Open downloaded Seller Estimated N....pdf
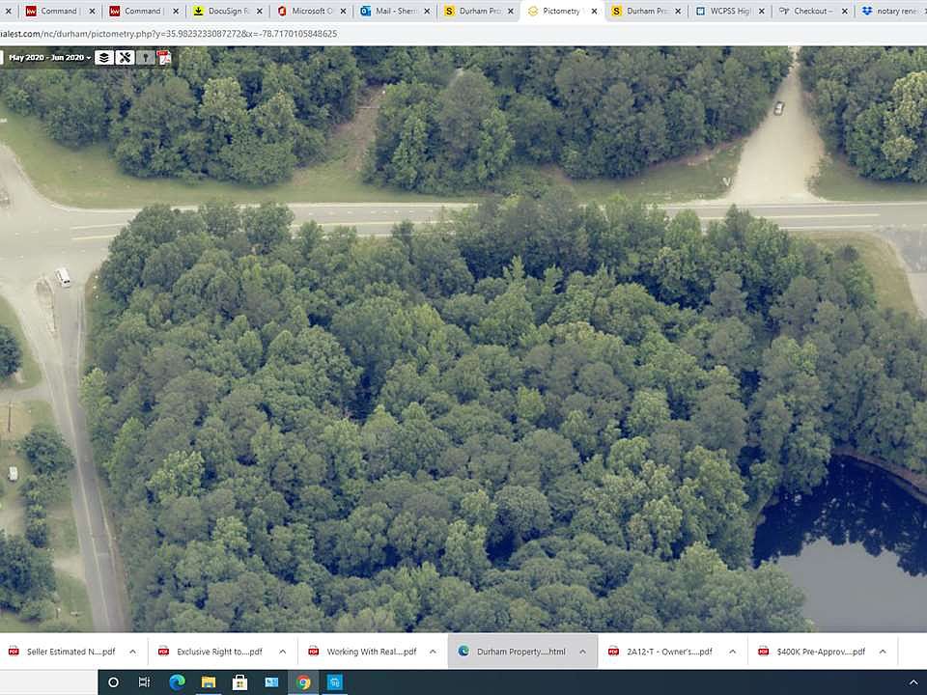This screenshot has height=695, width=927. 70,652
